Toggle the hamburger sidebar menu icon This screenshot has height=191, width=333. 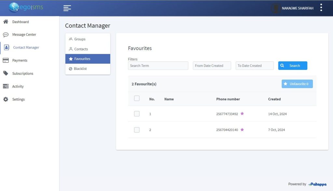click(x=67, y=8)
